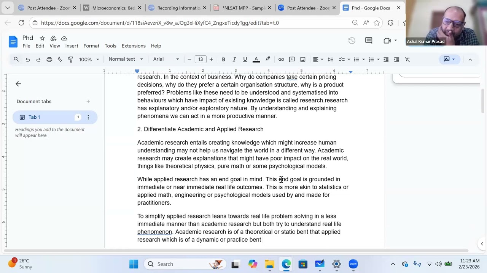Toggle the bulleted list
Image resolution: width=487 pixels, height=273 pixels.
tap(356, 59)
